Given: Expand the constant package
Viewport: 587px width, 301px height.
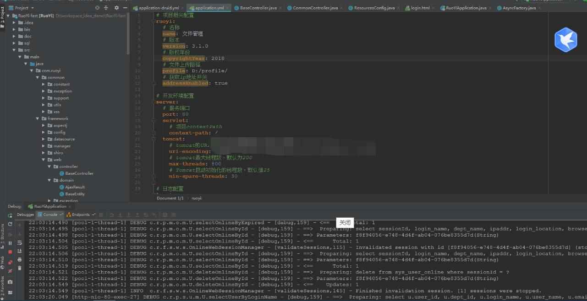Looking at the screenshot, I should point(44,84).
